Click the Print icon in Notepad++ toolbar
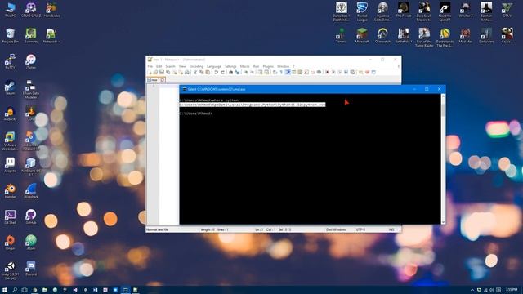This screenshot has width=523, height=294. (187, 72)
